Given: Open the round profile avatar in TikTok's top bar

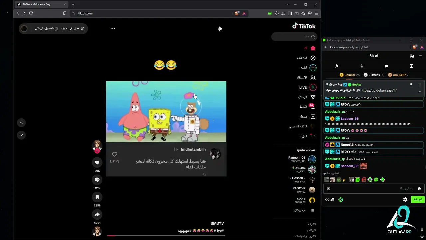Looking at the screenshot, I should [x=24, y=29].
